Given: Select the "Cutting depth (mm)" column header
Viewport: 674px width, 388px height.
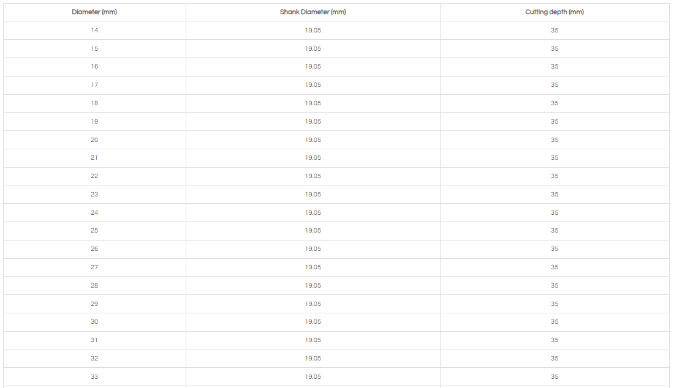Looking at the screenshot, I should click(554, 12).
